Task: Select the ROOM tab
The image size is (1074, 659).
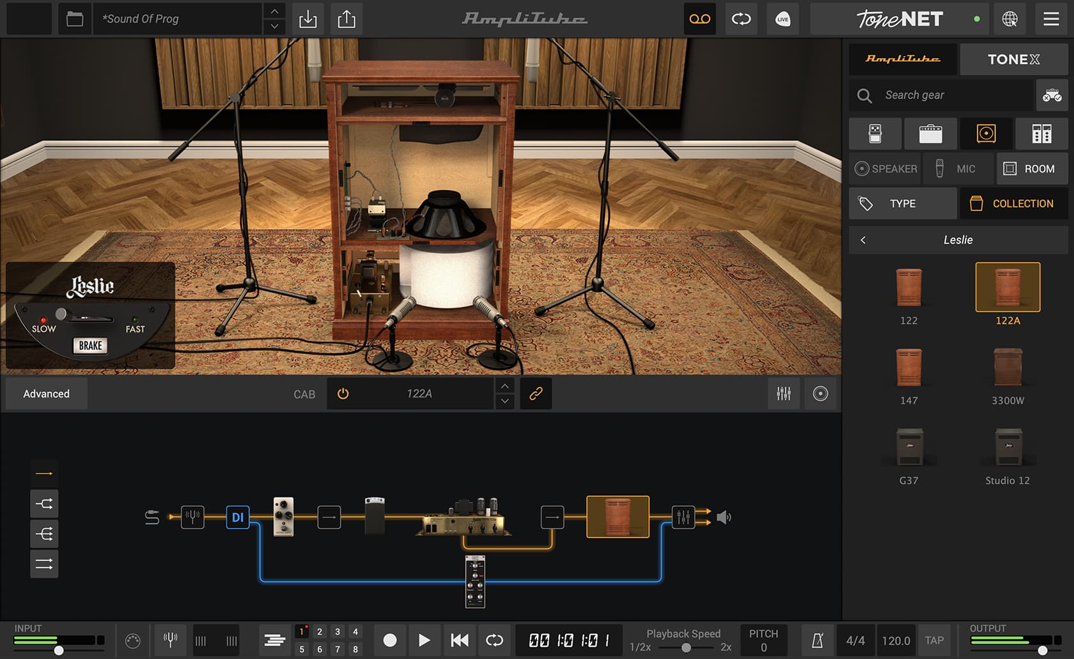Action: click(1031, 169)
